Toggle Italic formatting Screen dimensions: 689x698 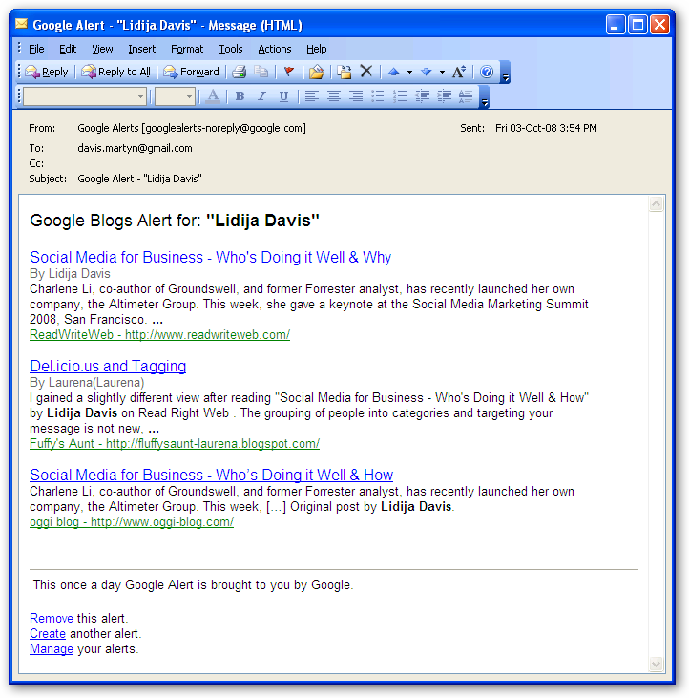point(262,96)
